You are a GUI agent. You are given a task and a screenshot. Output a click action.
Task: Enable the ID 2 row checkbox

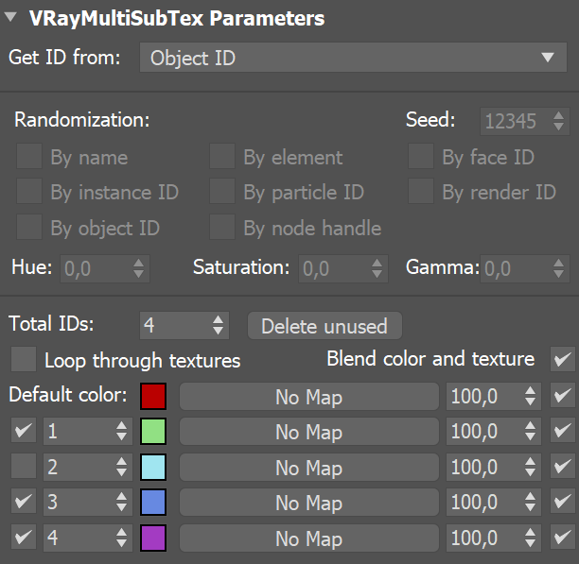tap(26, 468)
